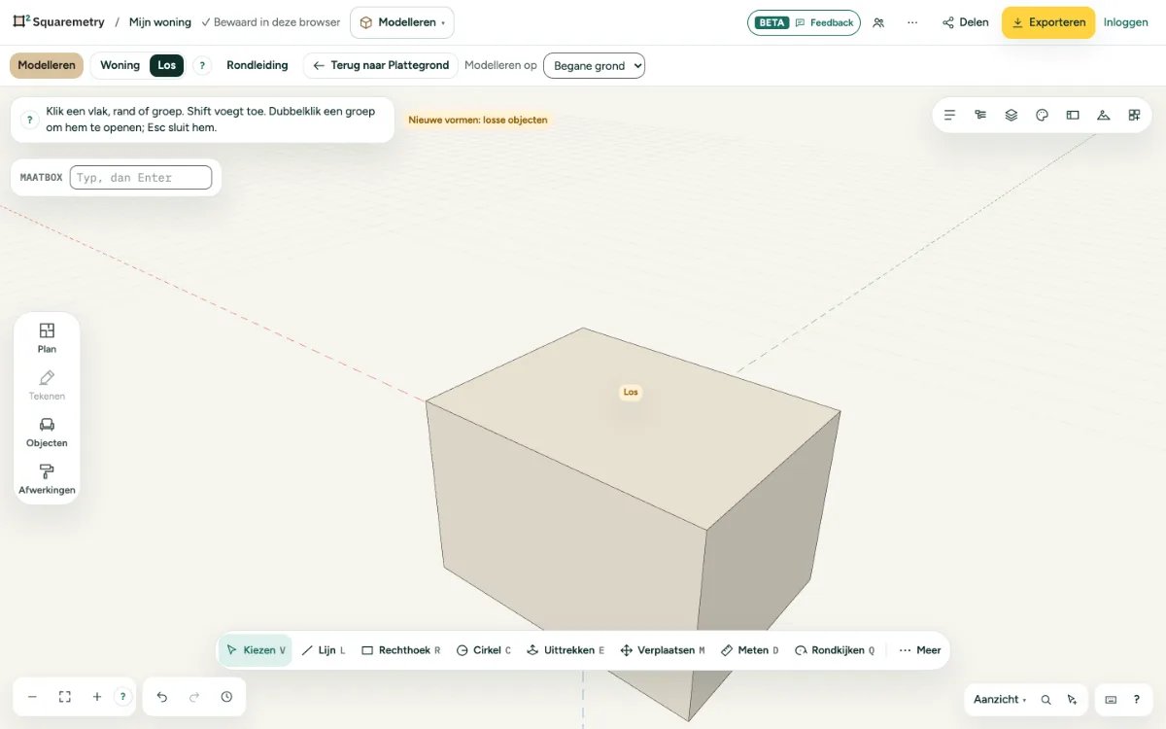Select the Lijn line tool
1166x729 pixels.
324,650
